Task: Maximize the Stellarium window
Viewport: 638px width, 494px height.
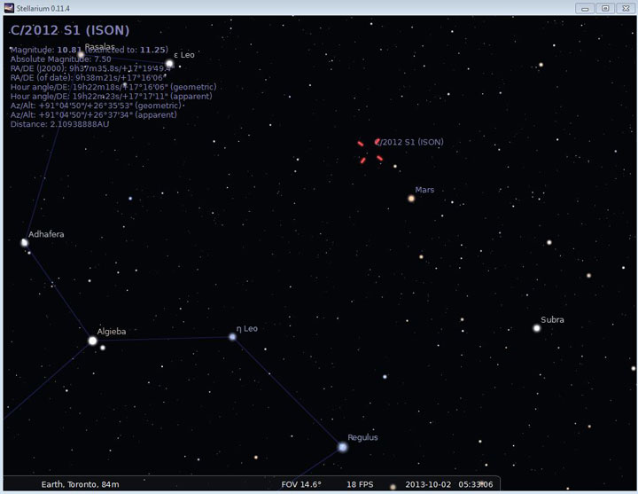Action: point(605,8)
